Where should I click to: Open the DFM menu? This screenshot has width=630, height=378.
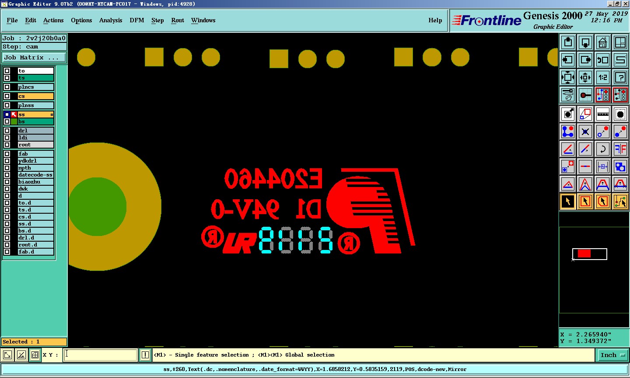pos(137,21)
